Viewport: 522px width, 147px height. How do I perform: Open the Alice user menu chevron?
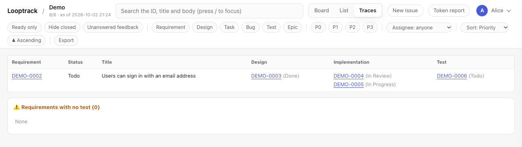coord(509,11)
